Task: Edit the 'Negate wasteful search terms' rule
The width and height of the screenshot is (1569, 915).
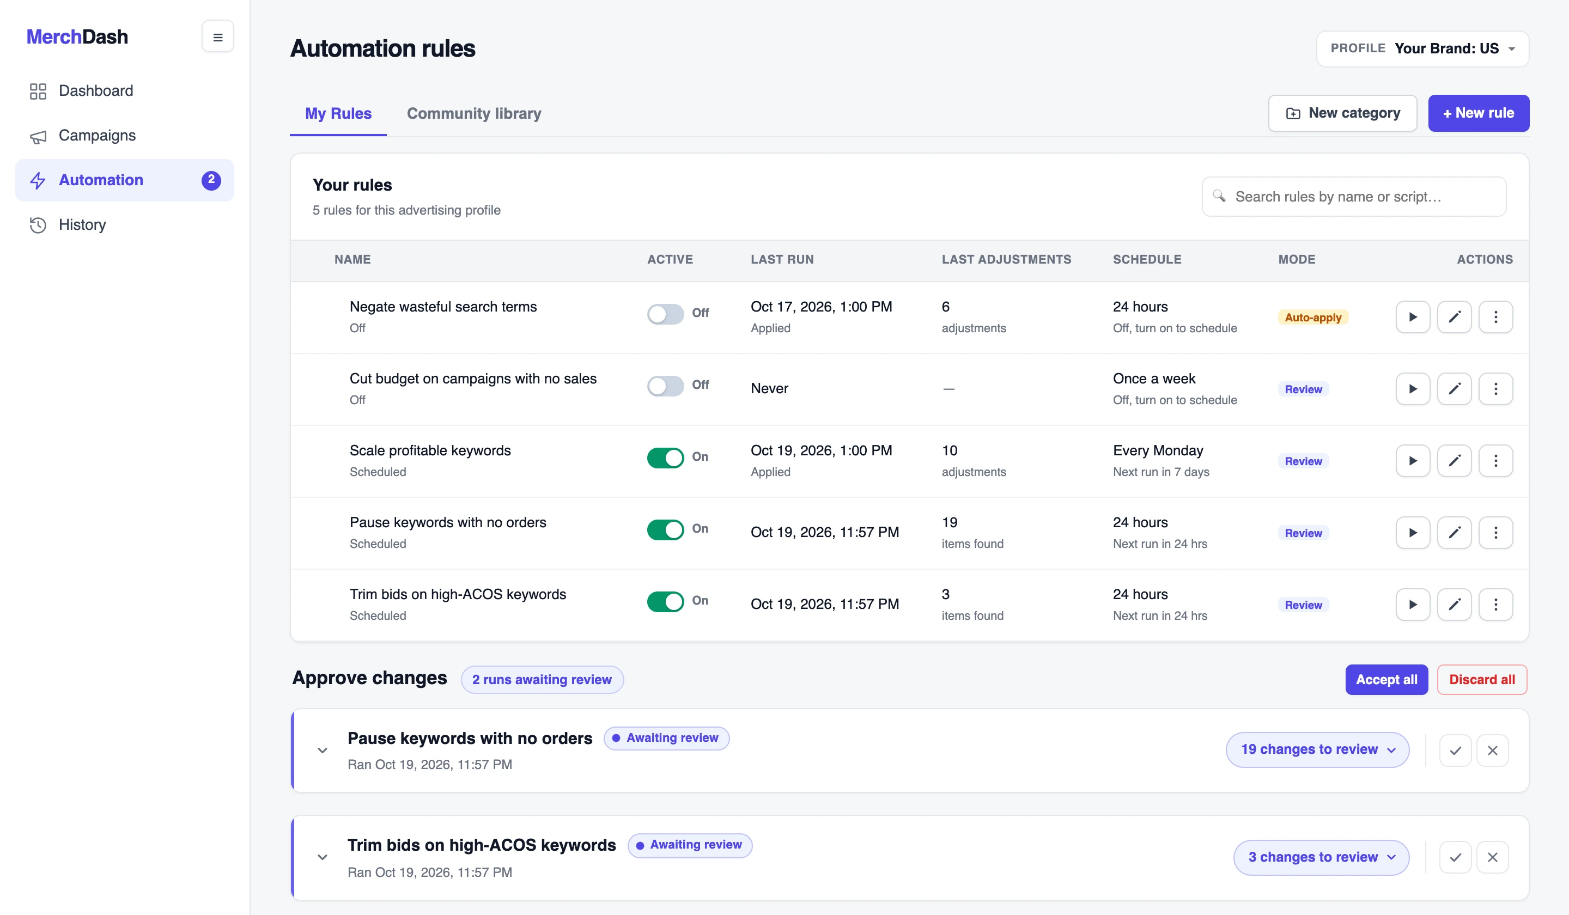Action: click(1454, 317)
